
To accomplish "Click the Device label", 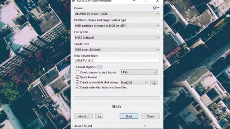I will click(x=78, y=8).
